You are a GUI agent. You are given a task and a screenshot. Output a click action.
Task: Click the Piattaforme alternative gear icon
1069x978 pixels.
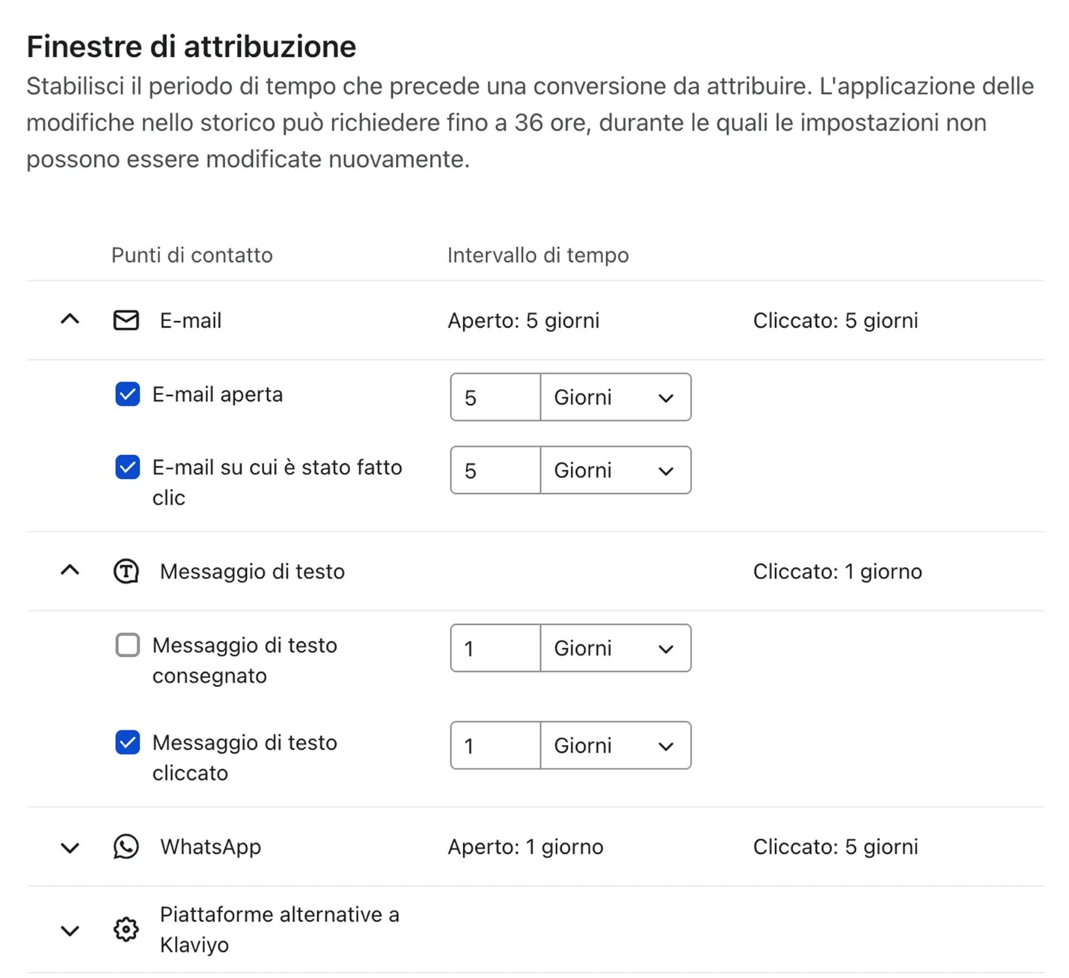(126, 930)
